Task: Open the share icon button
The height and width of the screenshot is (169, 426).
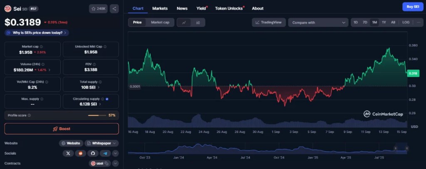Action: tap(114, 9)
